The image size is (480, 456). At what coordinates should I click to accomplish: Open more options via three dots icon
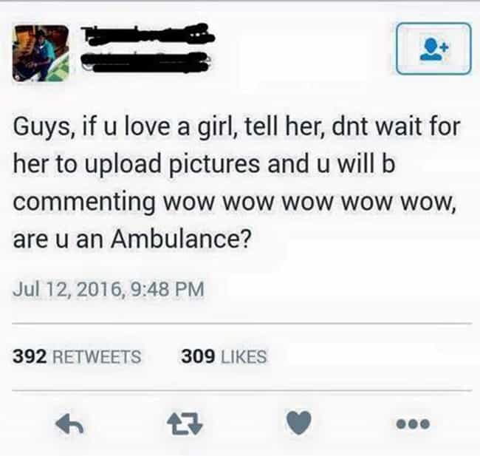pos(413,423)
